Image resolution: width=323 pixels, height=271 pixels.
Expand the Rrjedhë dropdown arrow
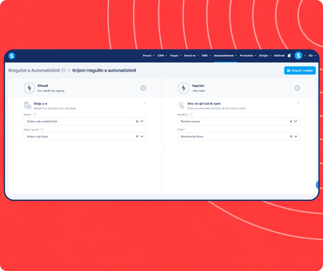(296, 121)
